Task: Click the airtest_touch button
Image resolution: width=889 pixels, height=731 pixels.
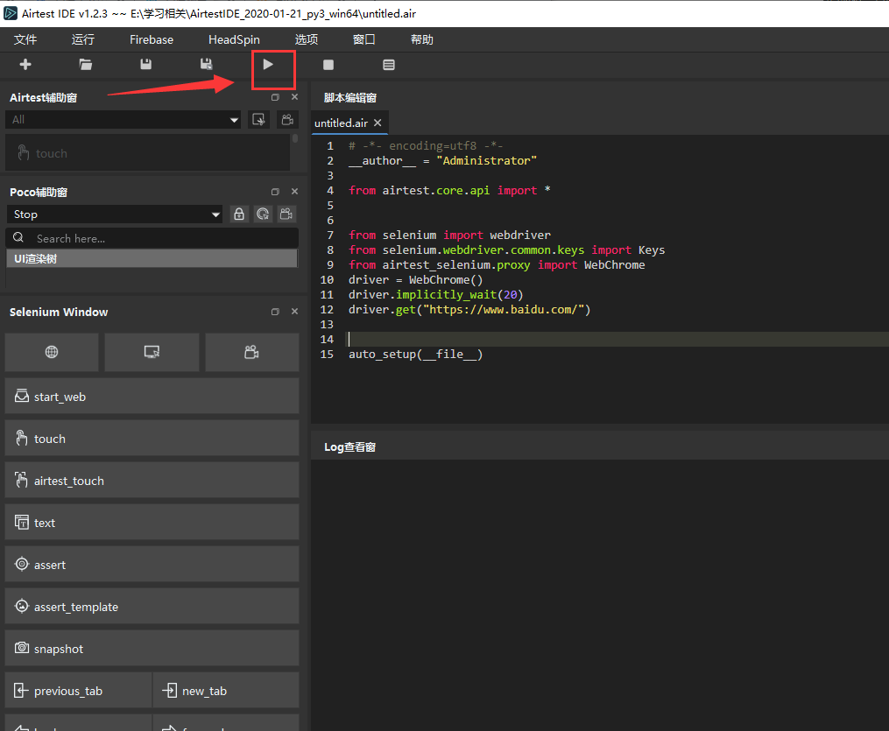Action: tap(152, 480)
